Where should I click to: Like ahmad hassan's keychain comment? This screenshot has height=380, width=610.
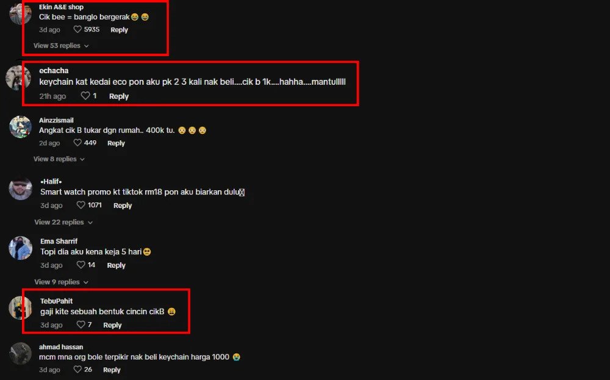pyautogui.click(x=77, y=370)
